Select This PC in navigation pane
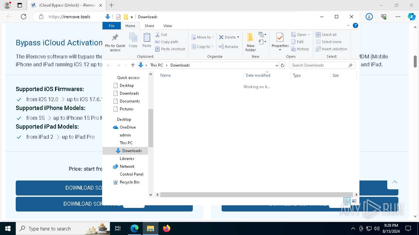Image resolution: width=419 pixels, height=235 pixels. [126, 143]
